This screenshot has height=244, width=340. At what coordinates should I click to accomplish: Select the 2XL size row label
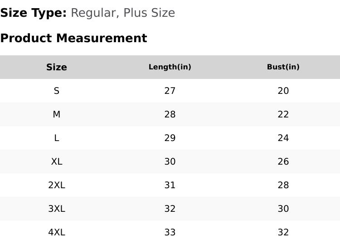[57, 185]
